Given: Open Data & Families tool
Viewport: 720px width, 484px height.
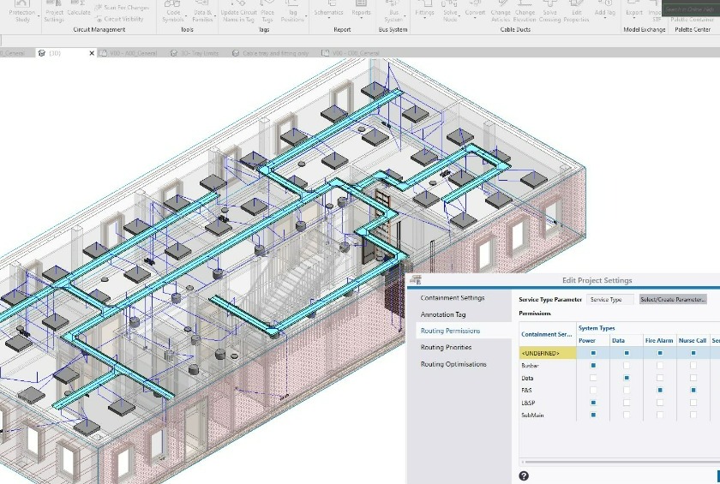Looking at the screenshot, I should click(x=202, y=11).
